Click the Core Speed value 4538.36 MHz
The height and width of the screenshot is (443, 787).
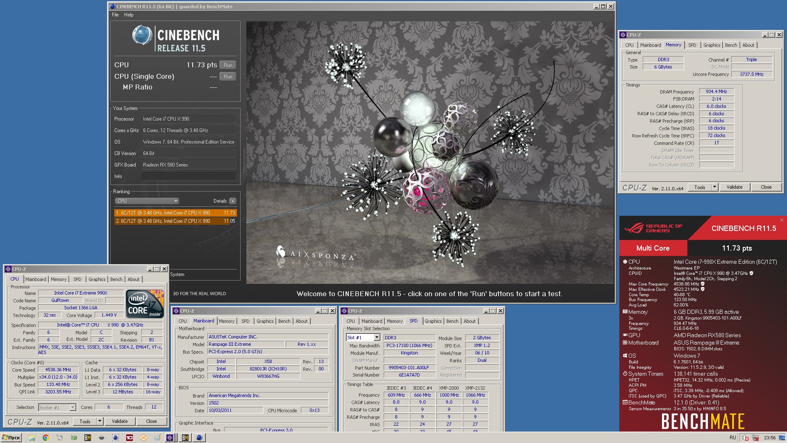[x=59, y=370]
